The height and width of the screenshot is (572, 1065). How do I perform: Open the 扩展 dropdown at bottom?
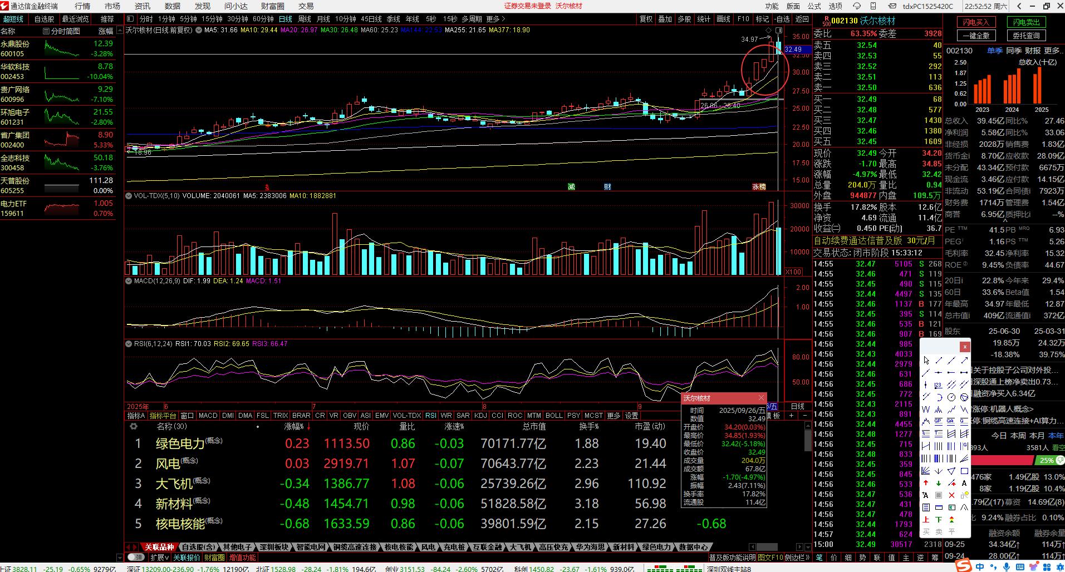click(160, 557)
